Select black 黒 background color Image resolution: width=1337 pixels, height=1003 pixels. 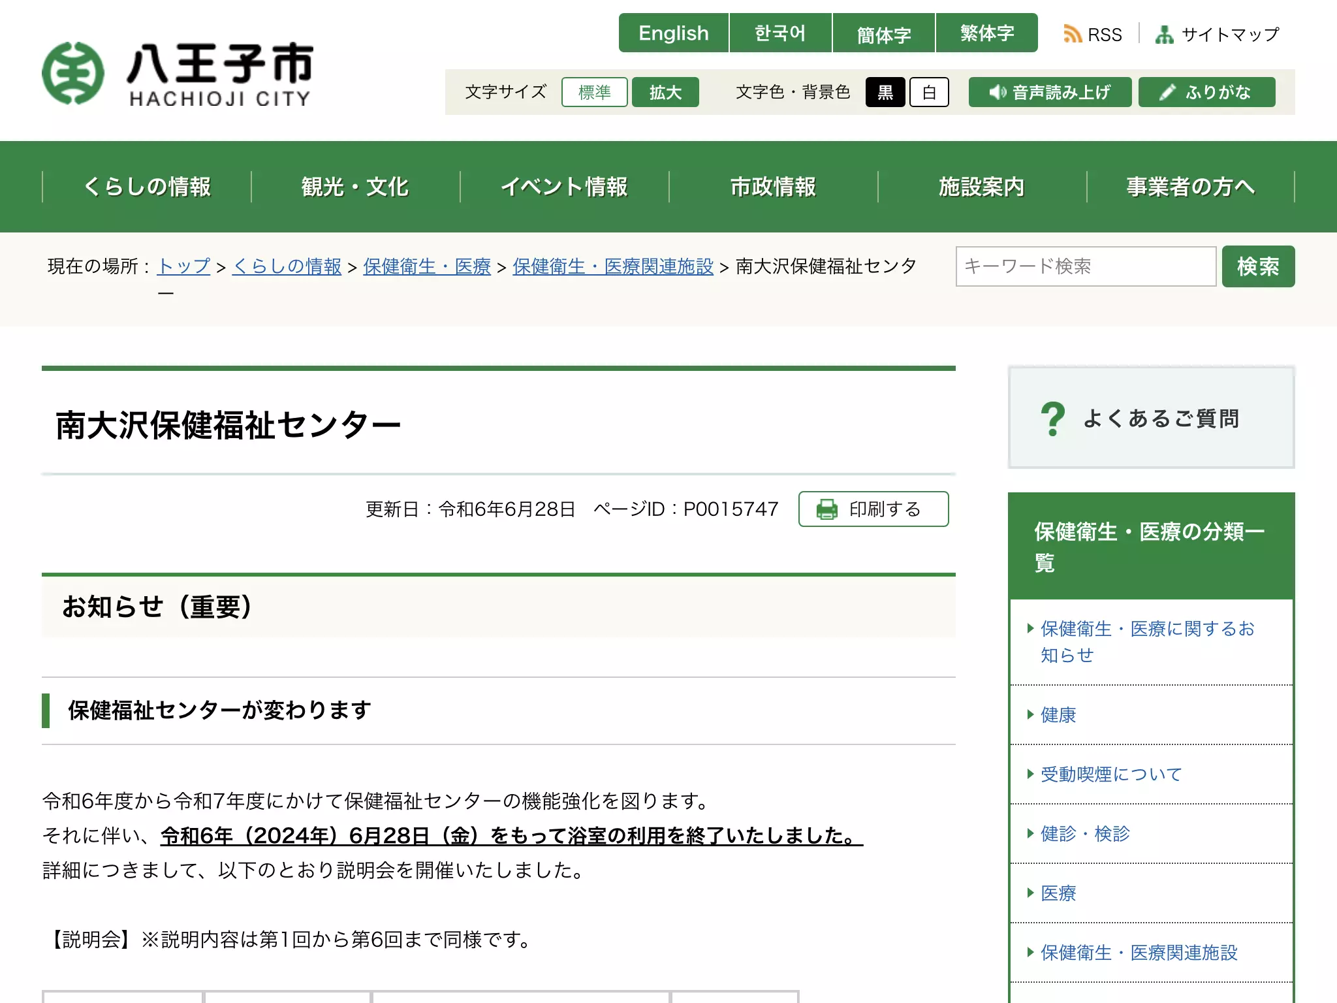885,92
